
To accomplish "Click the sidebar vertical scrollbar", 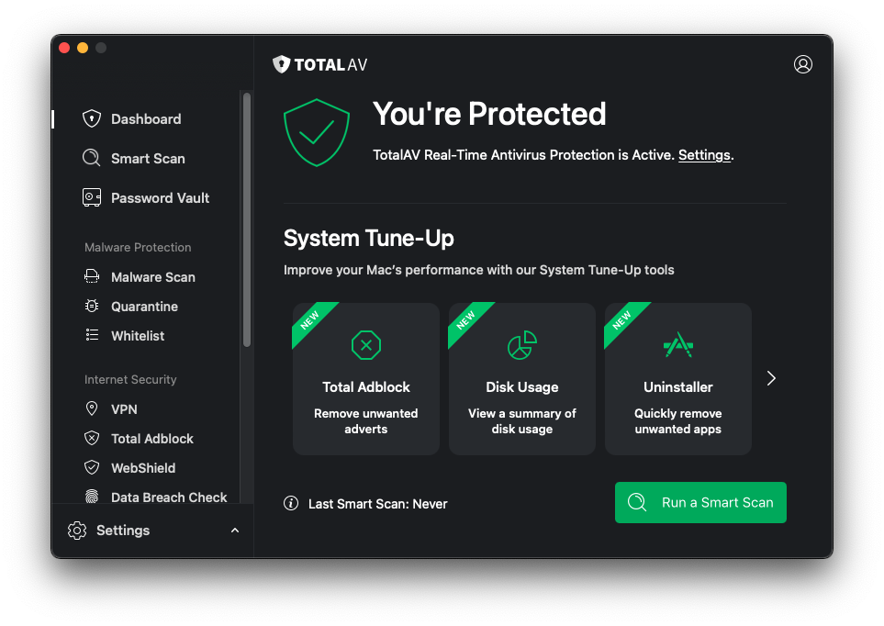I will point(246,220).
